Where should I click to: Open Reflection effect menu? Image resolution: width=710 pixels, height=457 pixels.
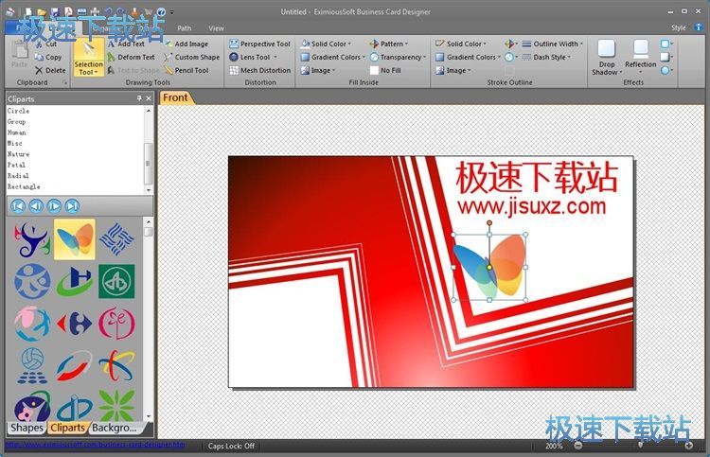click(x=640, y=58)
